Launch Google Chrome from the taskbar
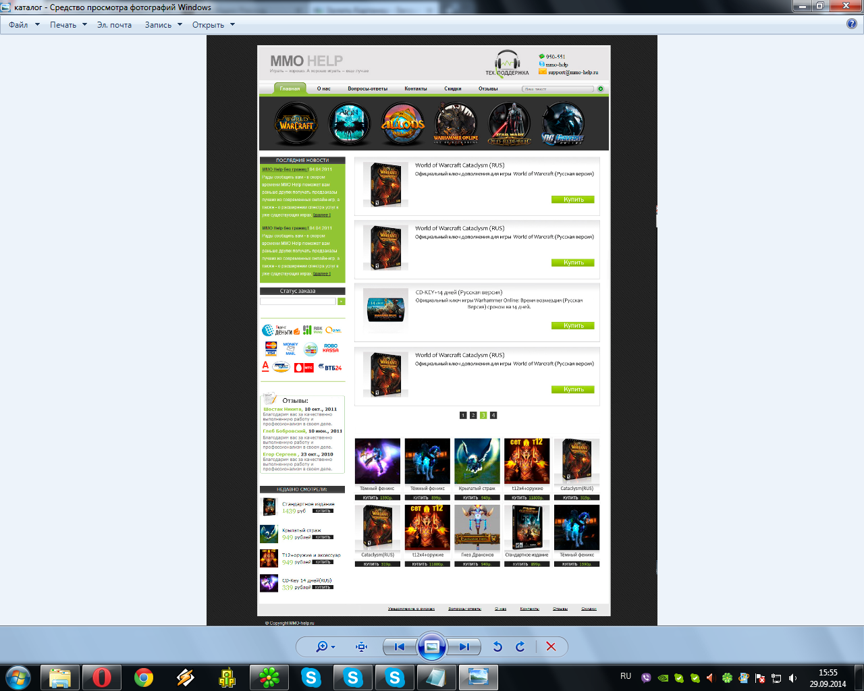 click(x=144, y=678)
